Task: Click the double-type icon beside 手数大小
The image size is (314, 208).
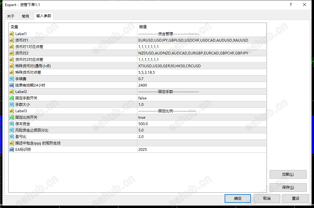Action: 11,105
